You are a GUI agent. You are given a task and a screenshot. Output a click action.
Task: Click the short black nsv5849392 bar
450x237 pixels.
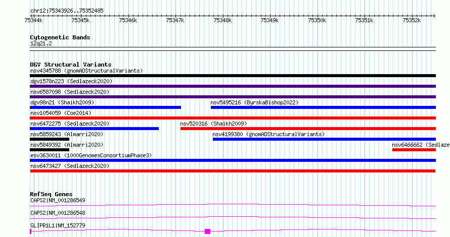50,150
